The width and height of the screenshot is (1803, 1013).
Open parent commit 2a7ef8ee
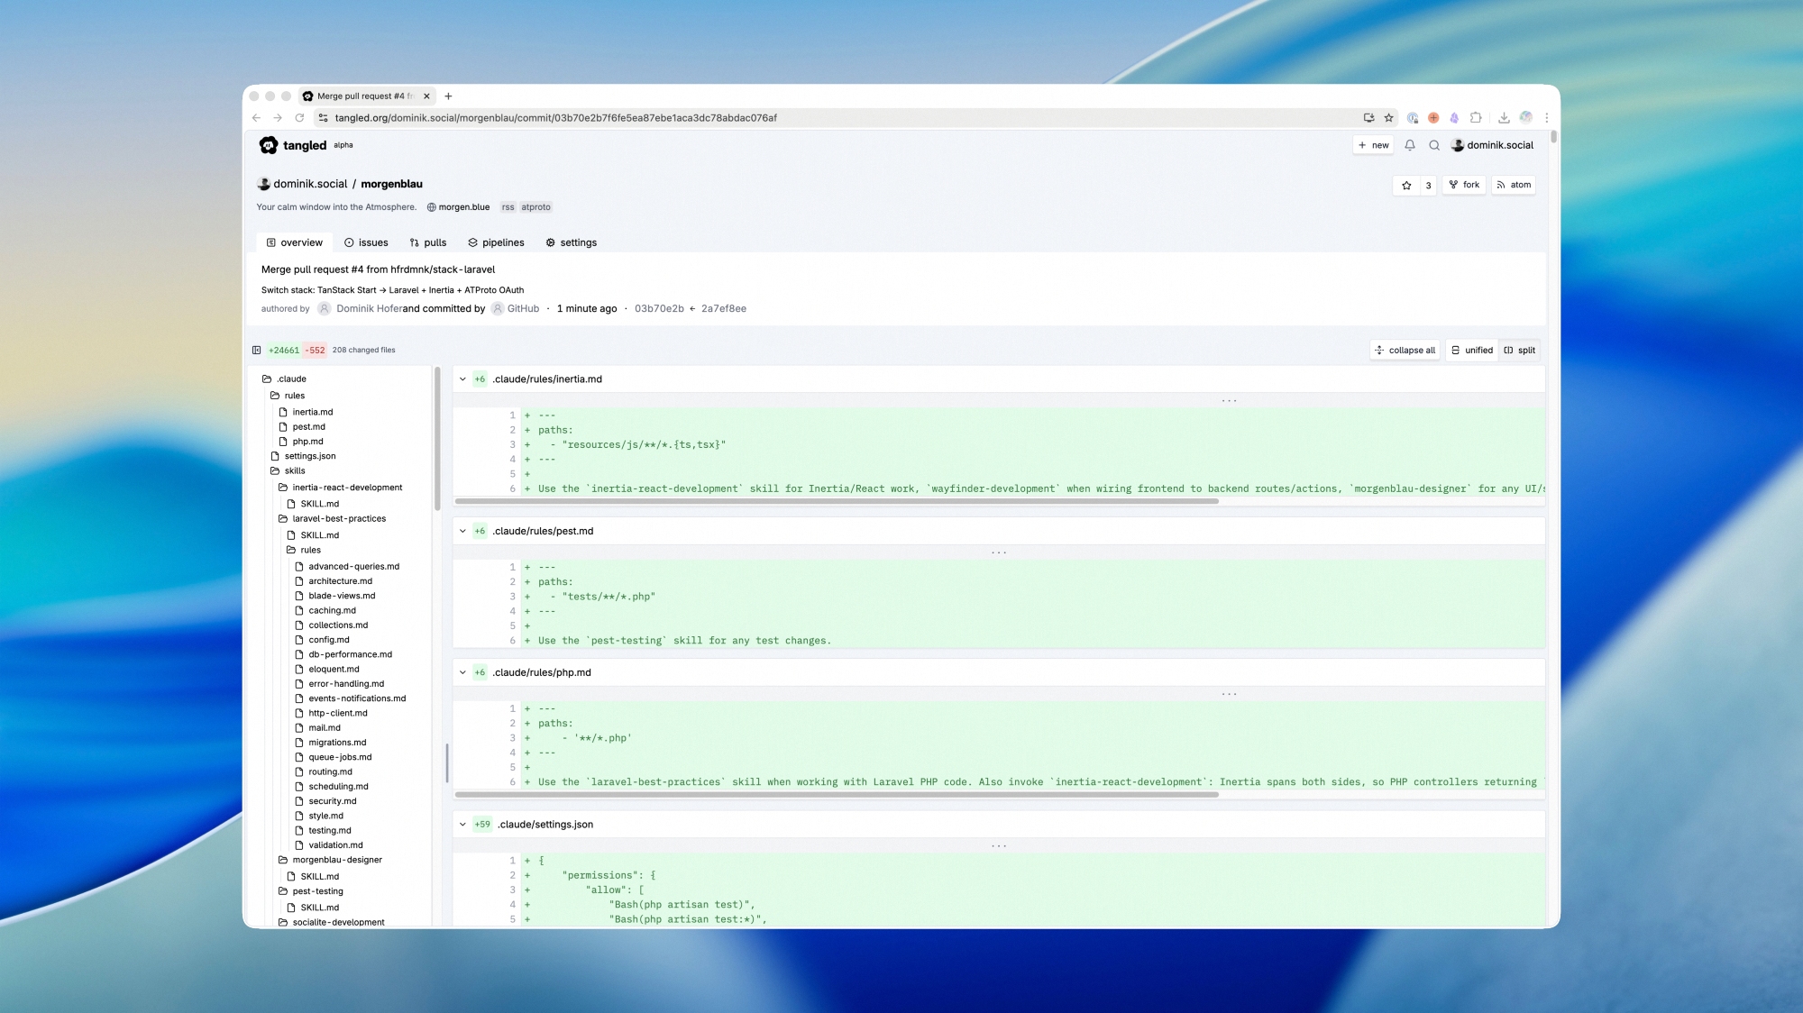tap(723, 309)
